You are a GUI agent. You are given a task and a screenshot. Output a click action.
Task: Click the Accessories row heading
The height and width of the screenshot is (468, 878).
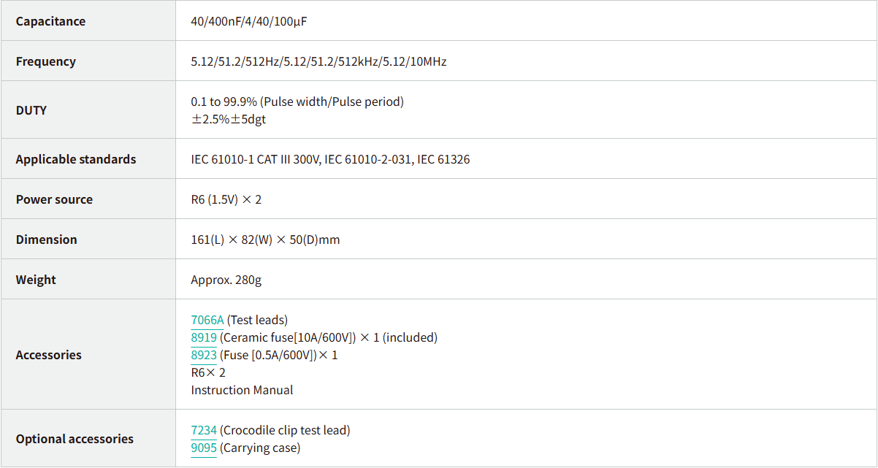click(48, 355)
